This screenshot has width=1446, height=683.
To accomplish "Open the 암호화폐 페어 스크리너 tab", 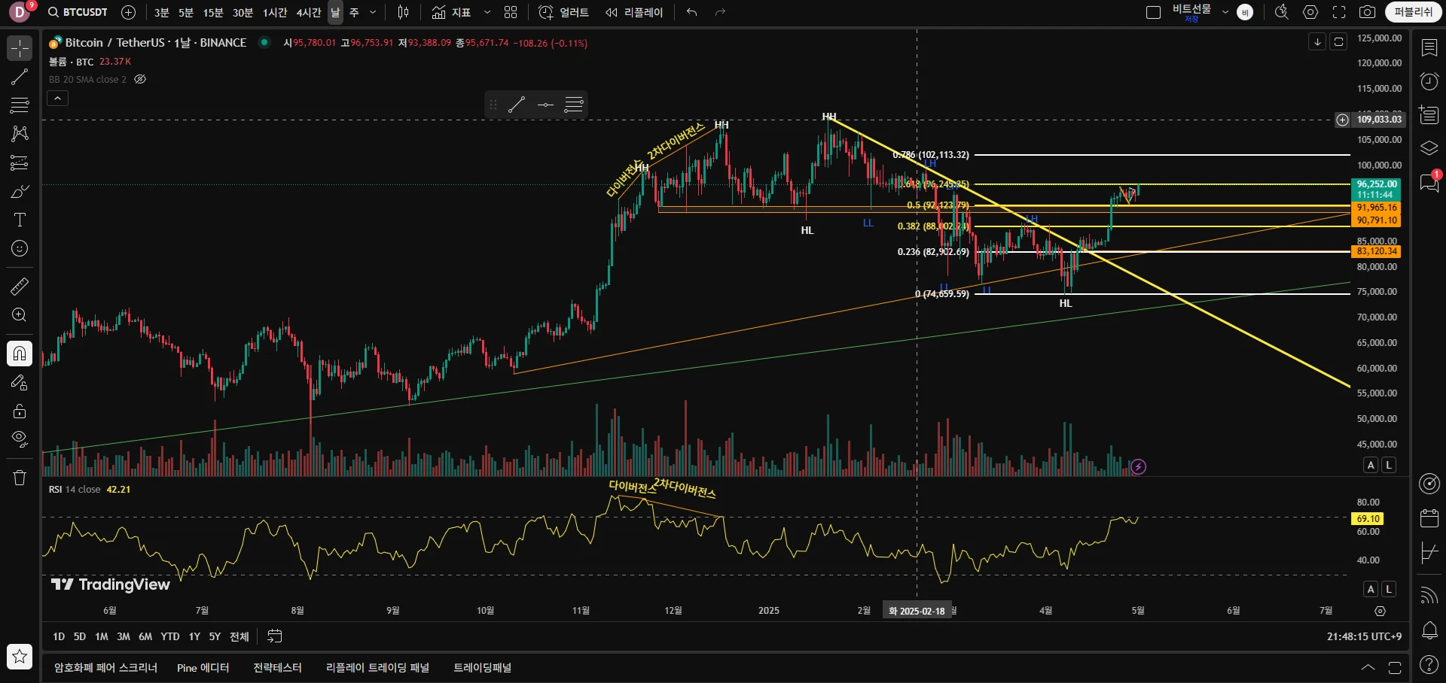I will tap(105, 667).
